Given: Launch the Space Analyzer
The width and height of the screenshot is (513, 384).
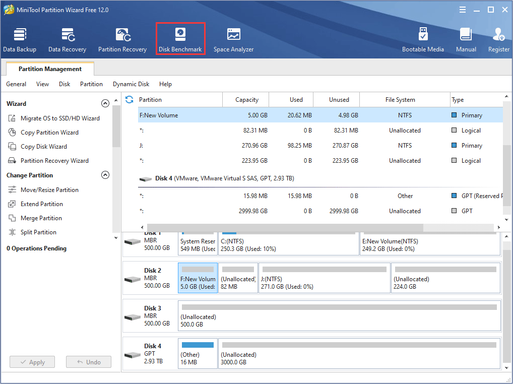Looking at the screenshot, I should [x=233, y=38].
